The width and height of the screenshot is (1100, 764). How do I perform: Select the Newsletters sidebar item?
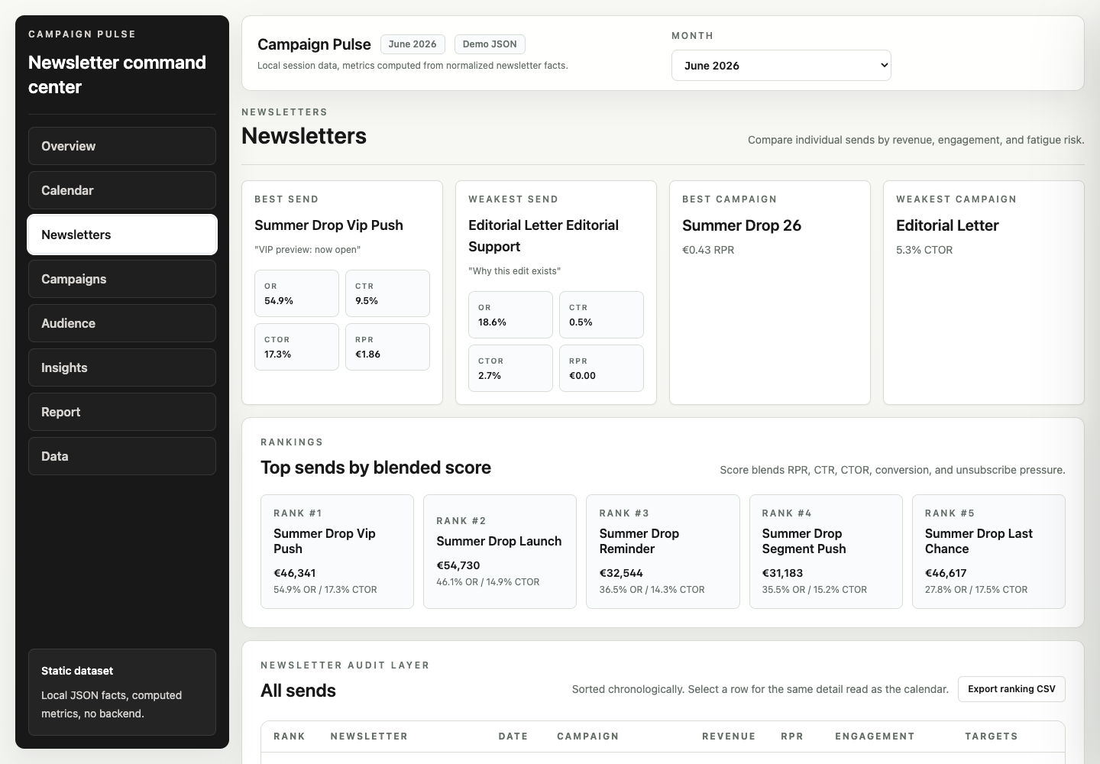[122, 235]
